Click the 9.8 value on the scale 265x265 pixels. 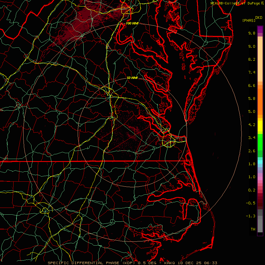point(252,33)
